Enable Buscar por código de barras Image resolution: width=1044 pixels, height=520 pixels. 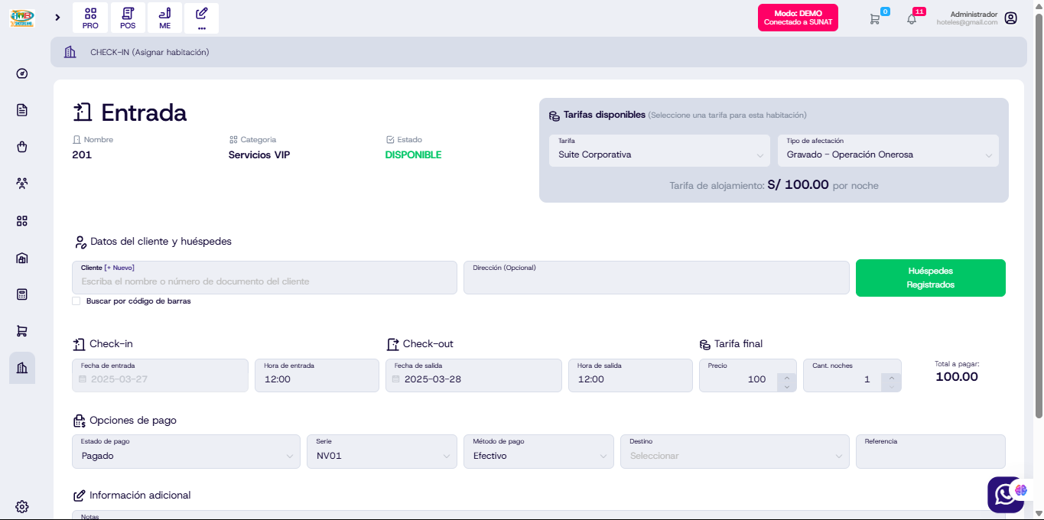[76, 301]
